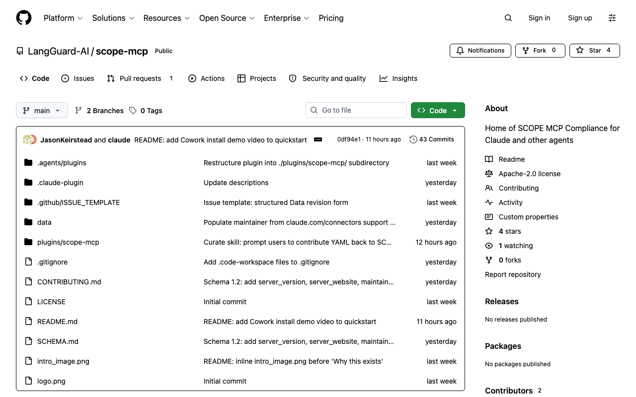Click the file icon for CONTRIBUTING.md
Image resolution: width=636 pixels, height=397 pixels.
coord(28,282)
